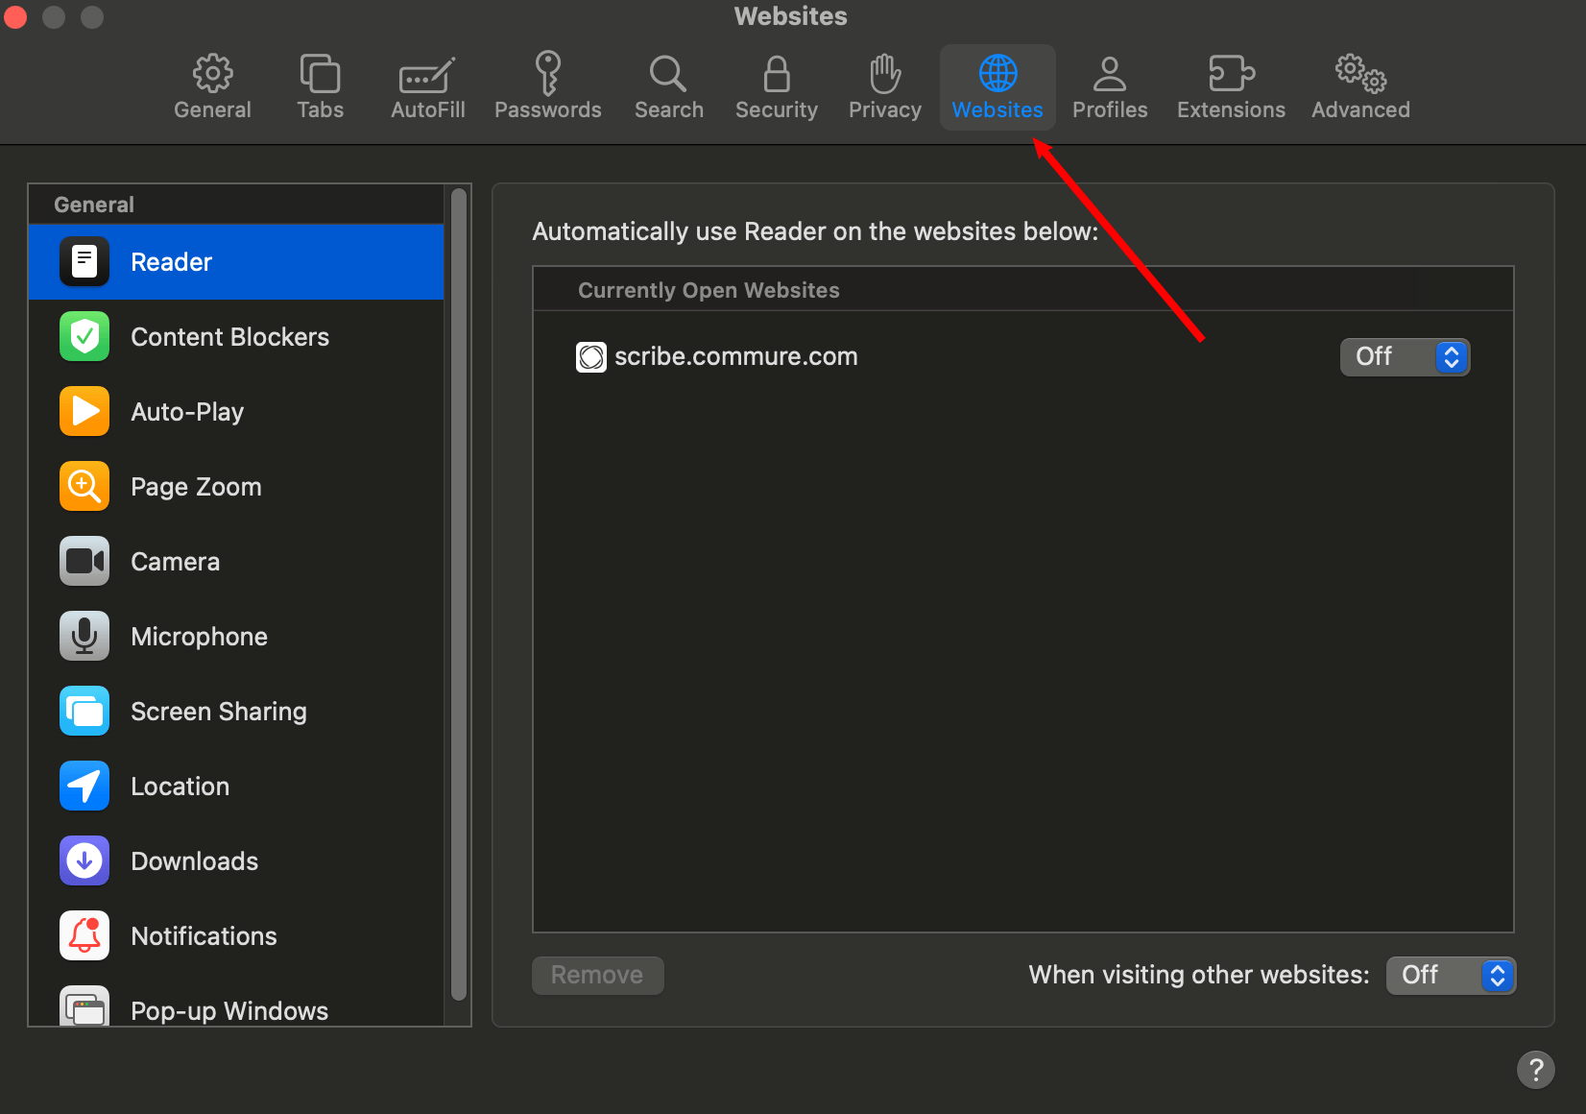Click the Downloads arrow icon
The height and width of the screenshot is (1114, 1586).
tap(84, 860)
